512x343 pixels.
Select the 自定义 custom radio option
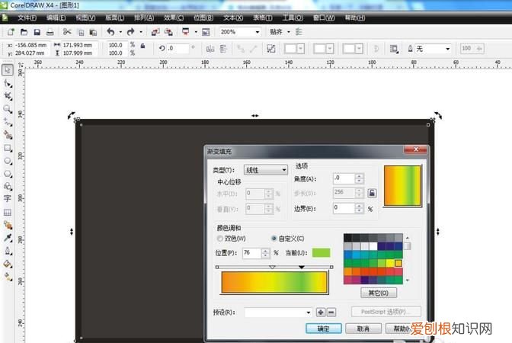point(275,239)
